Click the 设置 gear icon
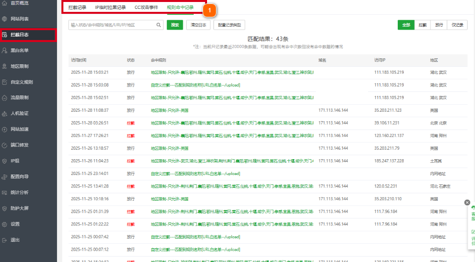Screen dimensions: 475x262 (x=4, y=224)
